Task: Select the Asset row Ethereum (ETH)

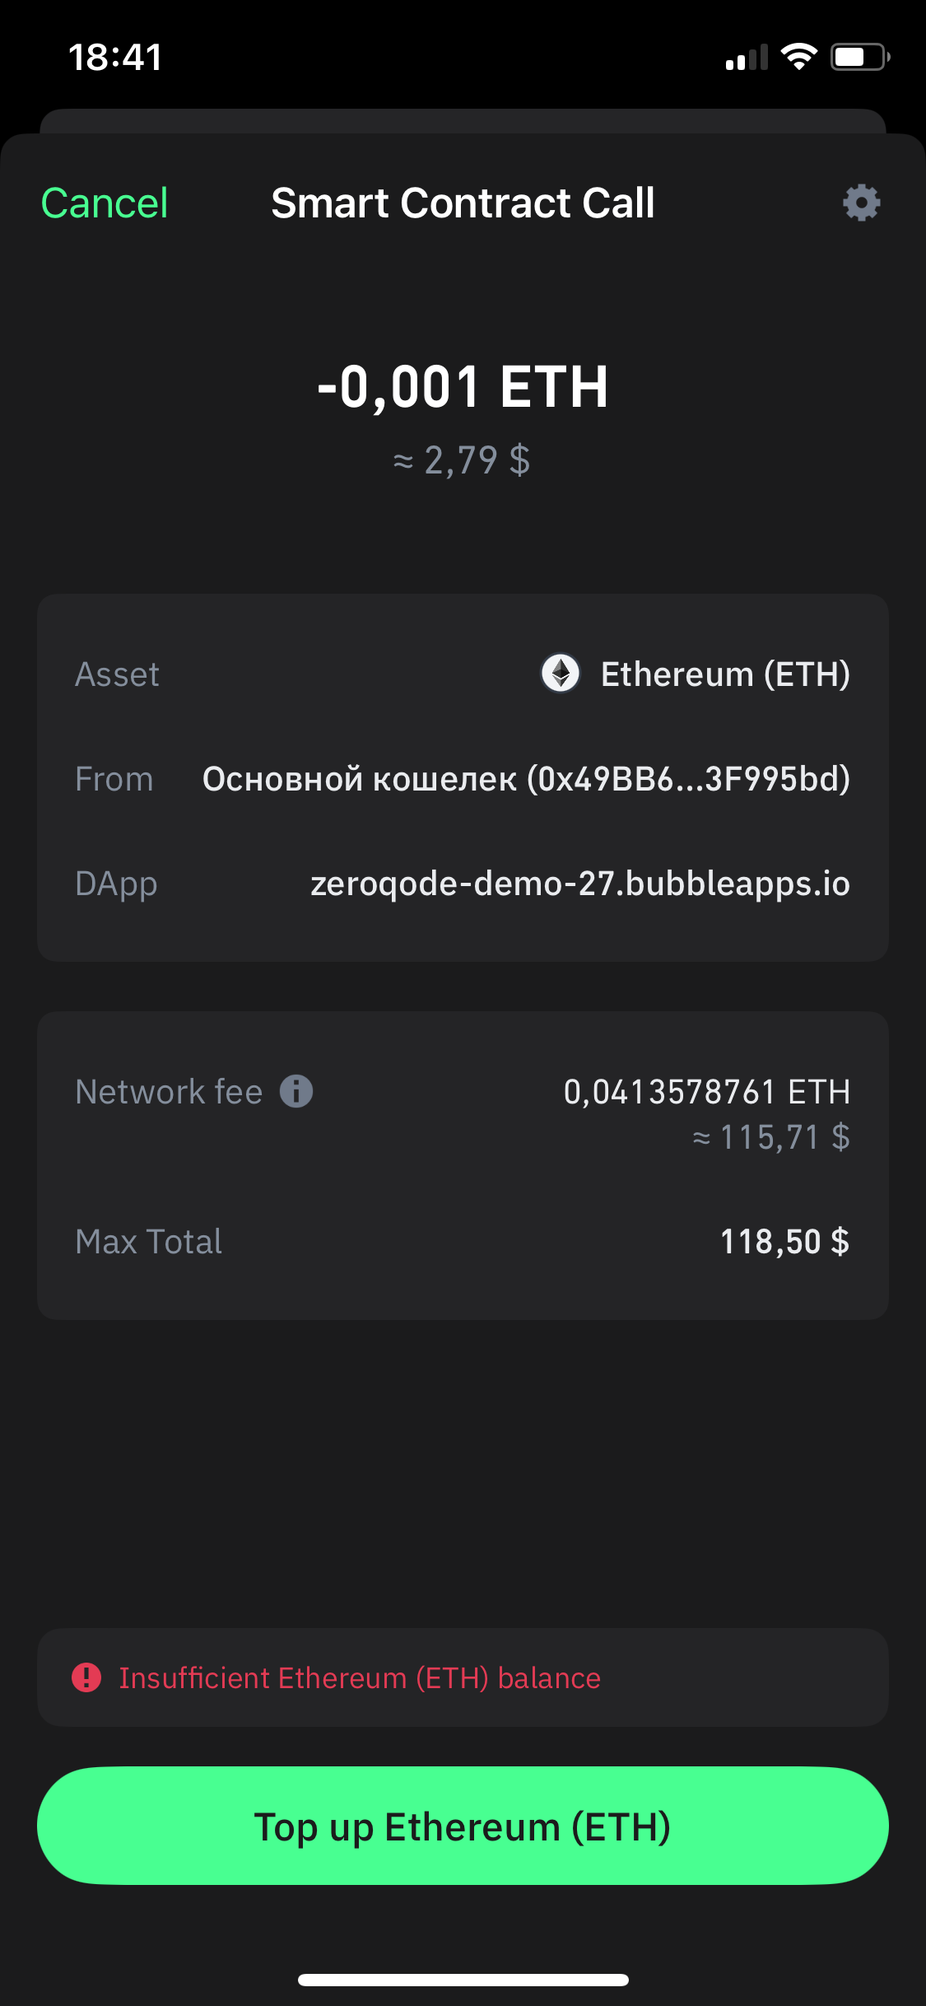Action: (x=463, y=674)
